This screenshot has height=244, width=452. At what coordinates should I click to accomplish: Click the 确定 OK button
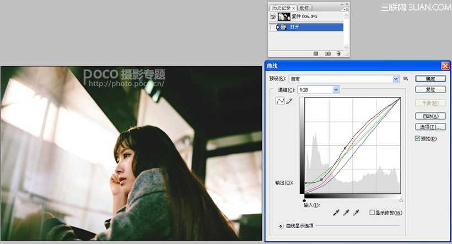[x=431, y=79]
